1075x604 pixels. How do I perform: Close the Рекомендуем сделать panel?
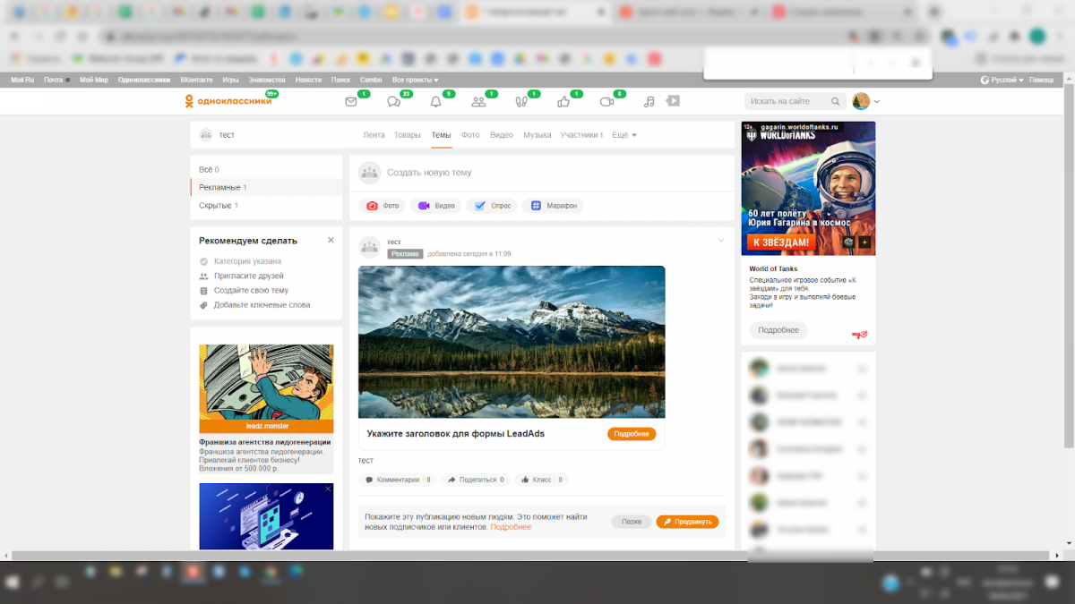331,241
